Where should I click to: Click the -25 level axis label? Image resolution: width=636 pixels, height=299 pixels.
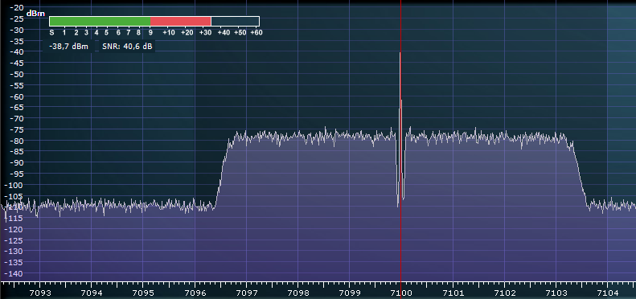tap(17, 18)
